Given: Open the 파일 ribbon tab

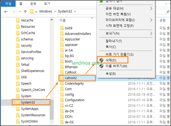Looking at the screenshot, I should click(8, 3).
